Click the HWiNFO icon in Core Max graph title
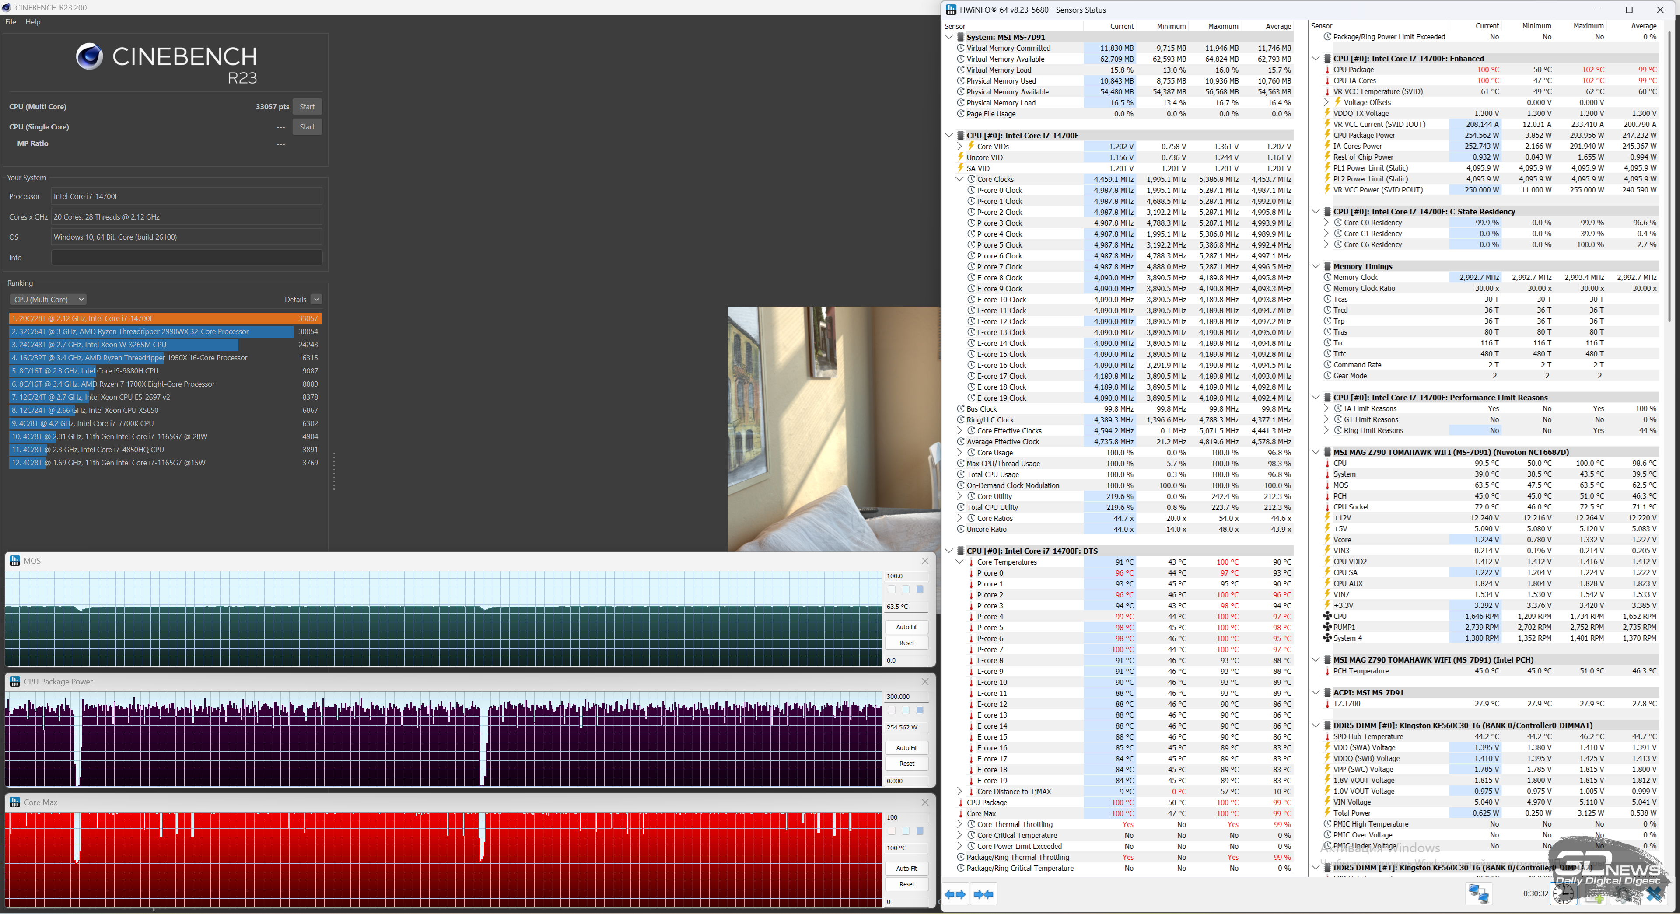The image size is (1680, 914). [15, 802]
